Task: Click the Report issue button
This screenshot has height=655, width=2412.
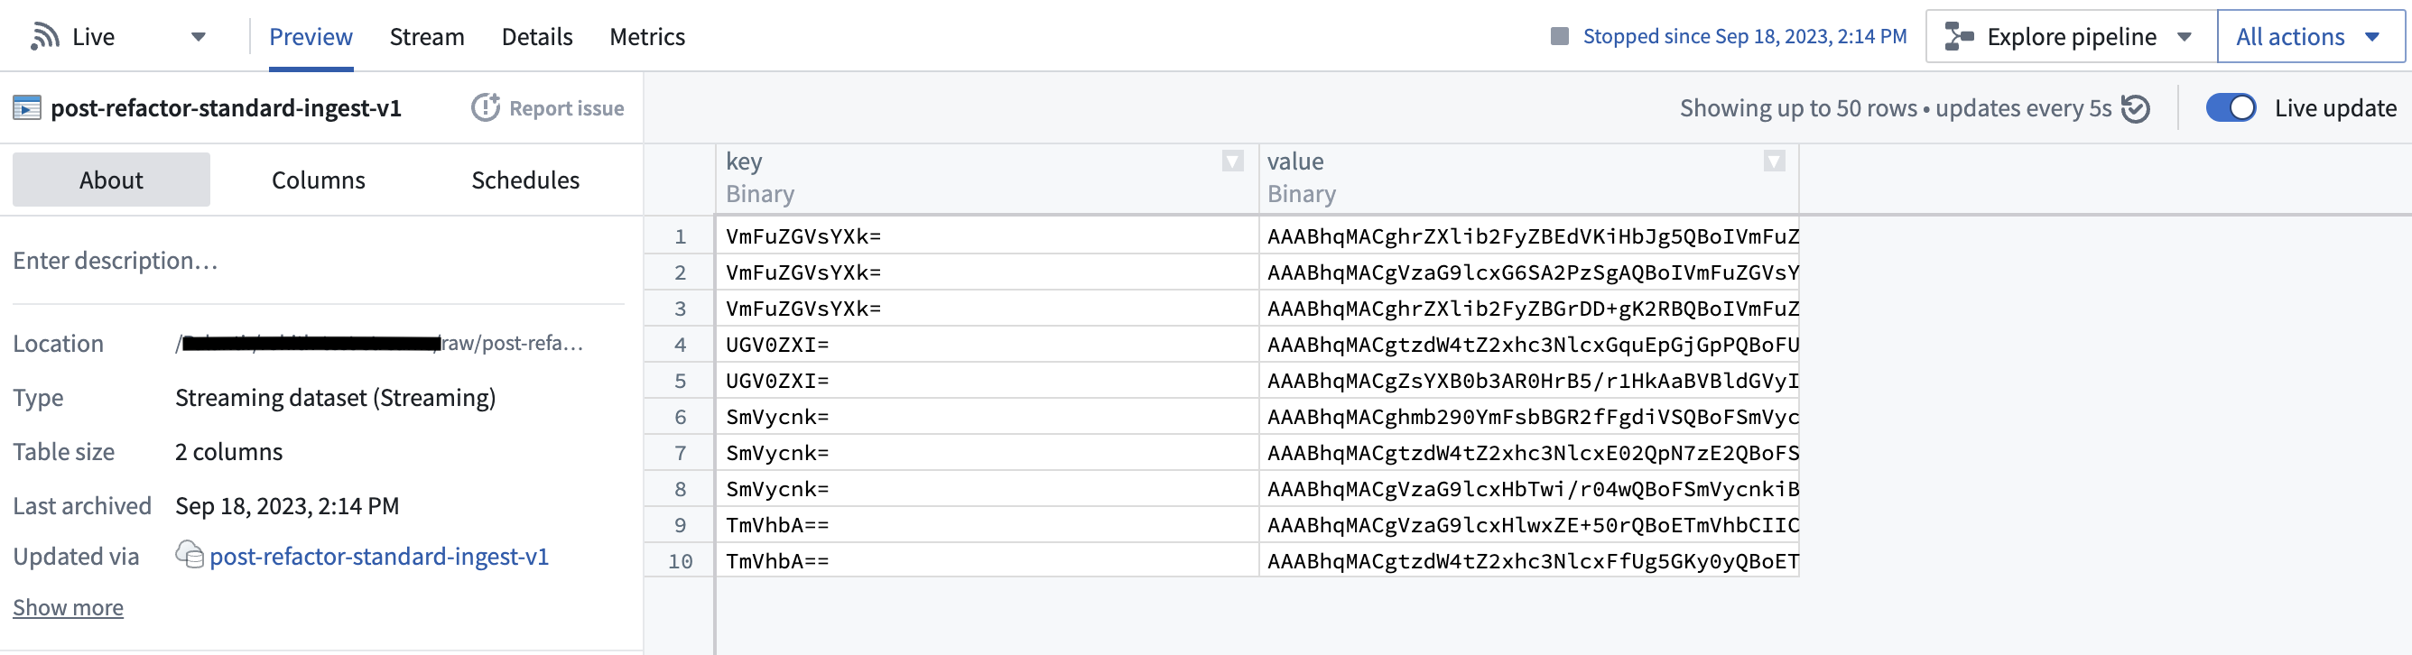Action: pos(548,108)
